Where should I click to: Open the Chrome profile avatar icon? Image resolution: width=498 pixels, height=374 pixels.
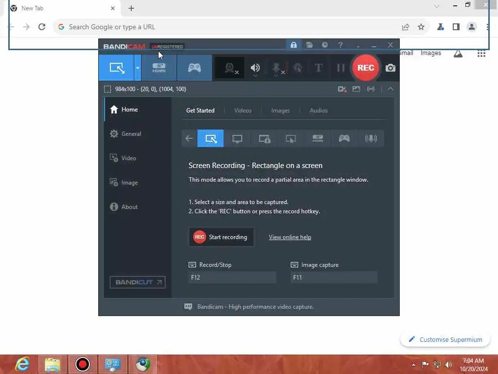[x=472, y=27]
